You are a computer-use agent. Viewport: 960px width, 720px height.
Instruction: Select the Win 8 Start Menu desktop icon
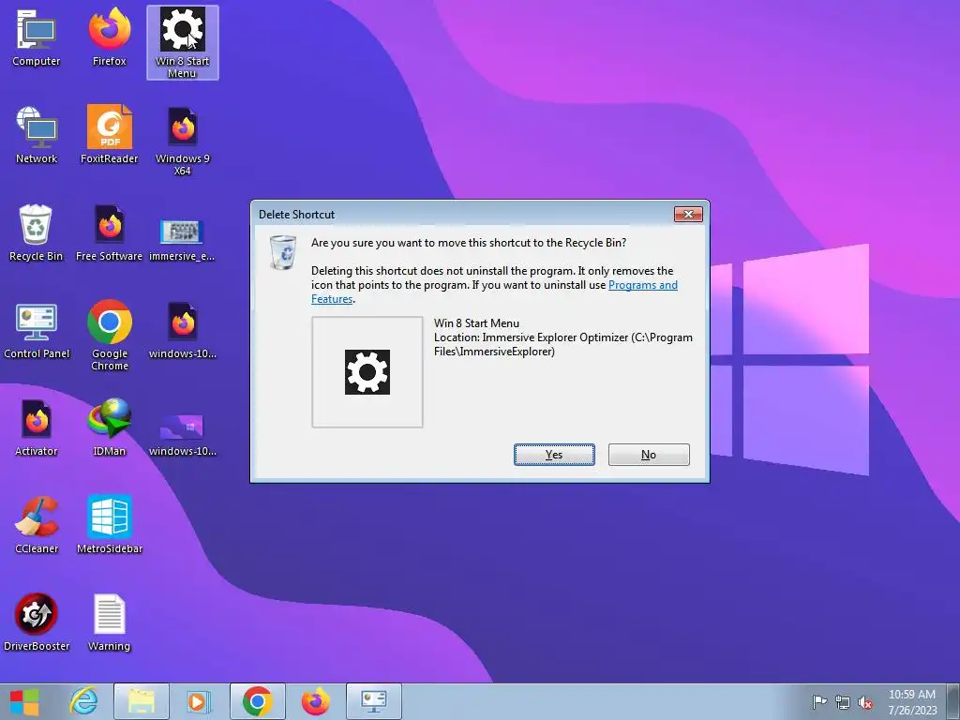183,42
